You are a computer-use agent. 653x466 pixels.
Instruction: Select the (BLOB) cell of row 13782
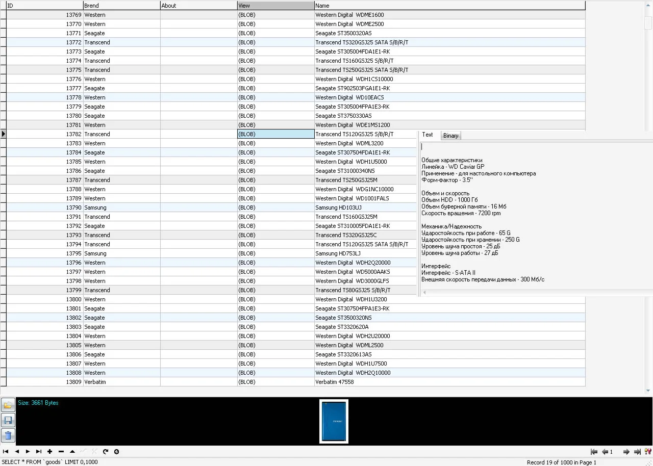point(276,134)
